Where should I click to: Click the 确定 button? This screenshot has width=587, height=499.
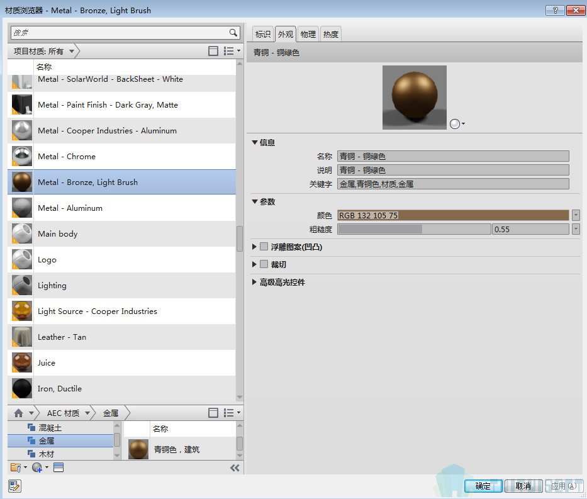coord(483,486)
